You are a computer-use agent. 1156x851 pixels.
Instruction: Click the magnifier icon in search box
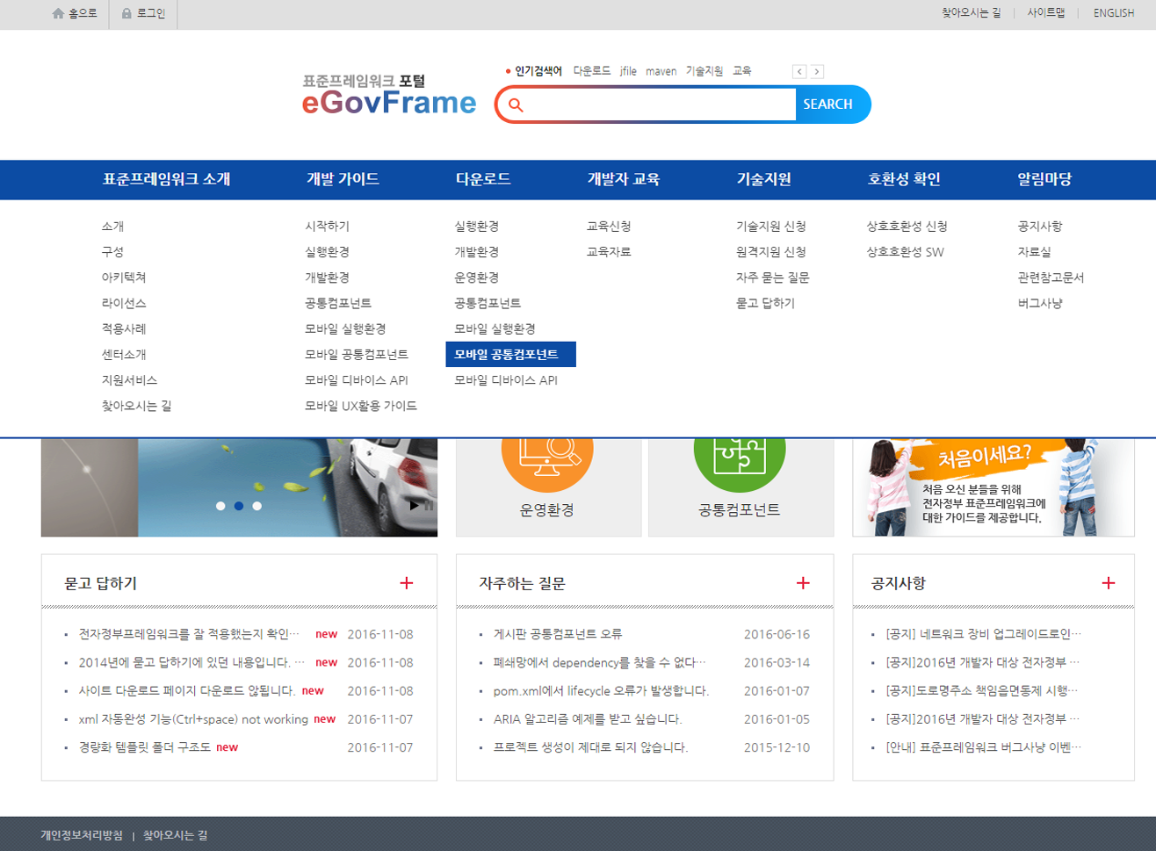tap(516, 105)
